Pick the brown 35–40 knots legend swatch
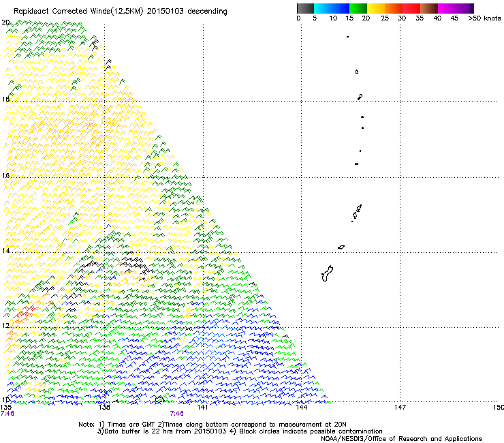Viewport: 504px width, 443px height. pos(429,8)
